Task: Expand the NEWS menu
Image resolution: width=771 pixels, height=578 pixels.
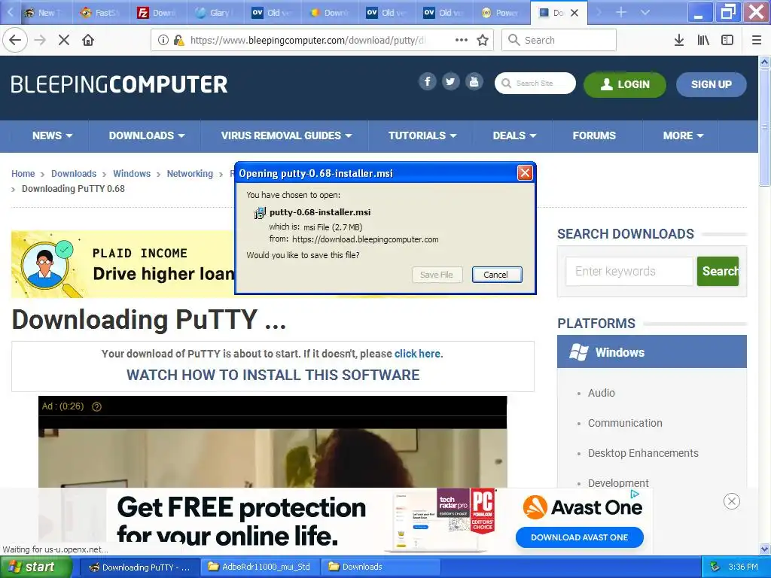Action: pyautogui.click(x=52, y=135)
